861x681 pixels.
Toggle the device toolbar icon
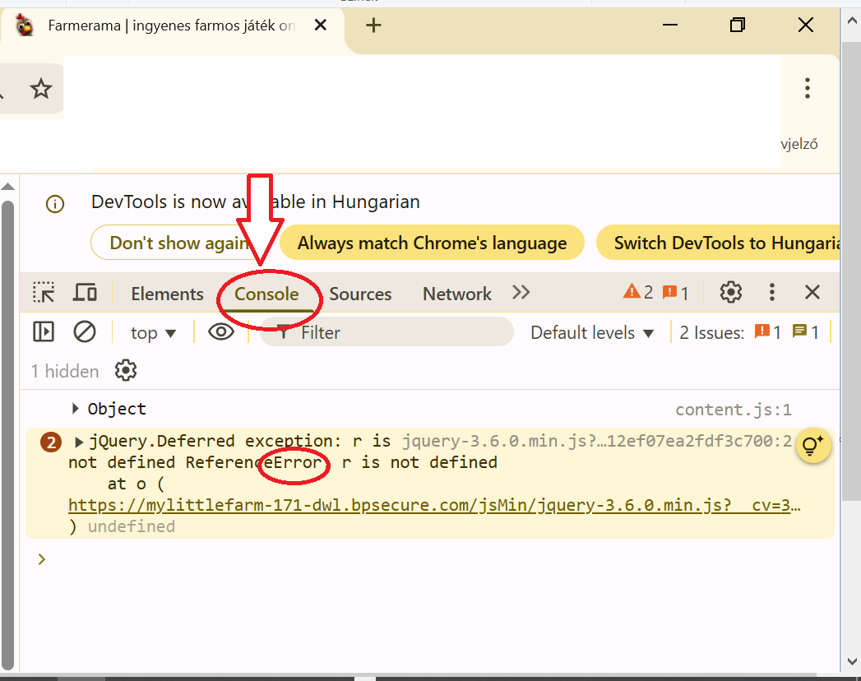(86, 293)
